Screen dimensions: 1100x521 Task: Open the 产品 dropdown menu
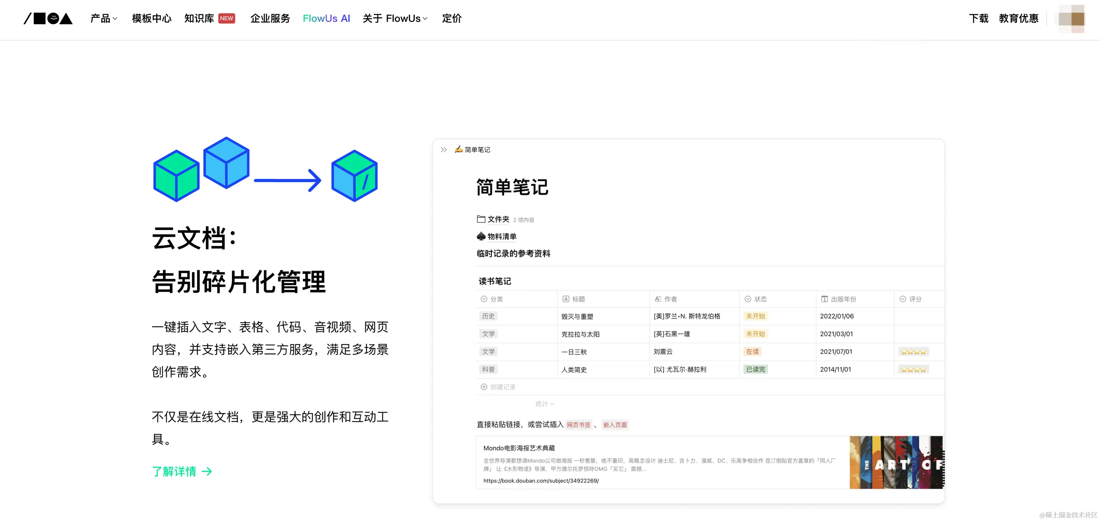104,18
